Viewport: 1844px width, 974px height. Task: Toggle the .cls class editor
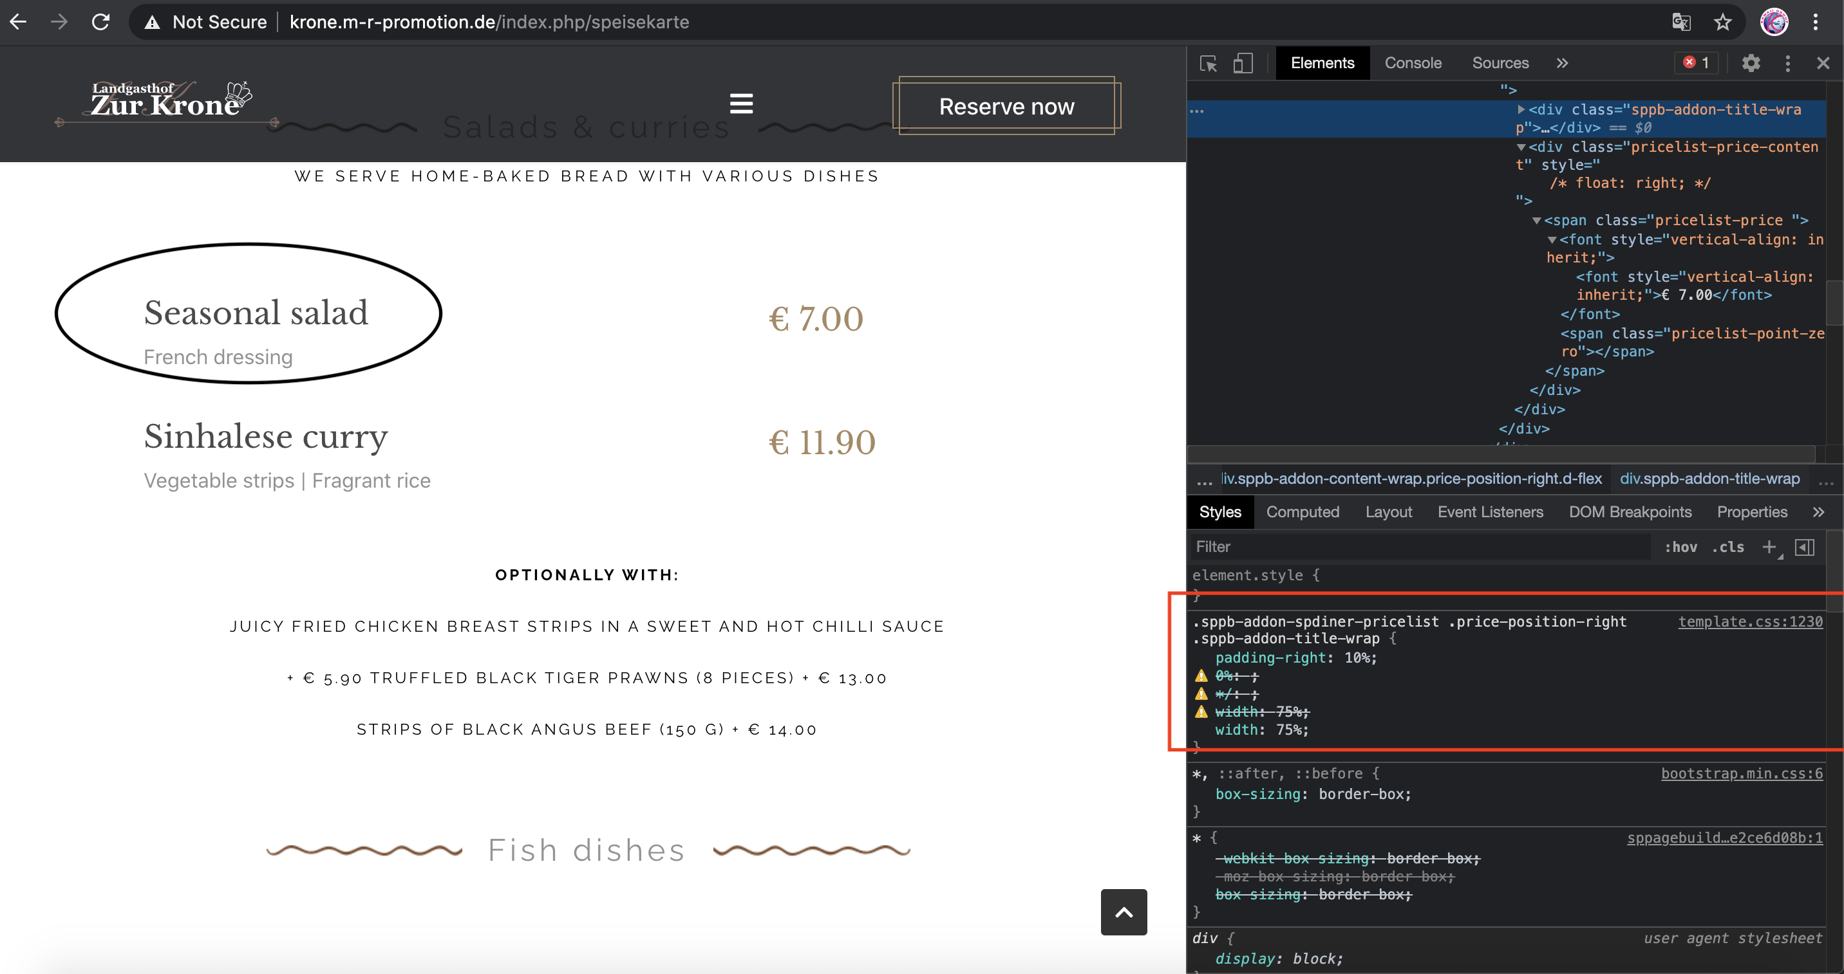pyautogui.click(x=1727, y=547)
